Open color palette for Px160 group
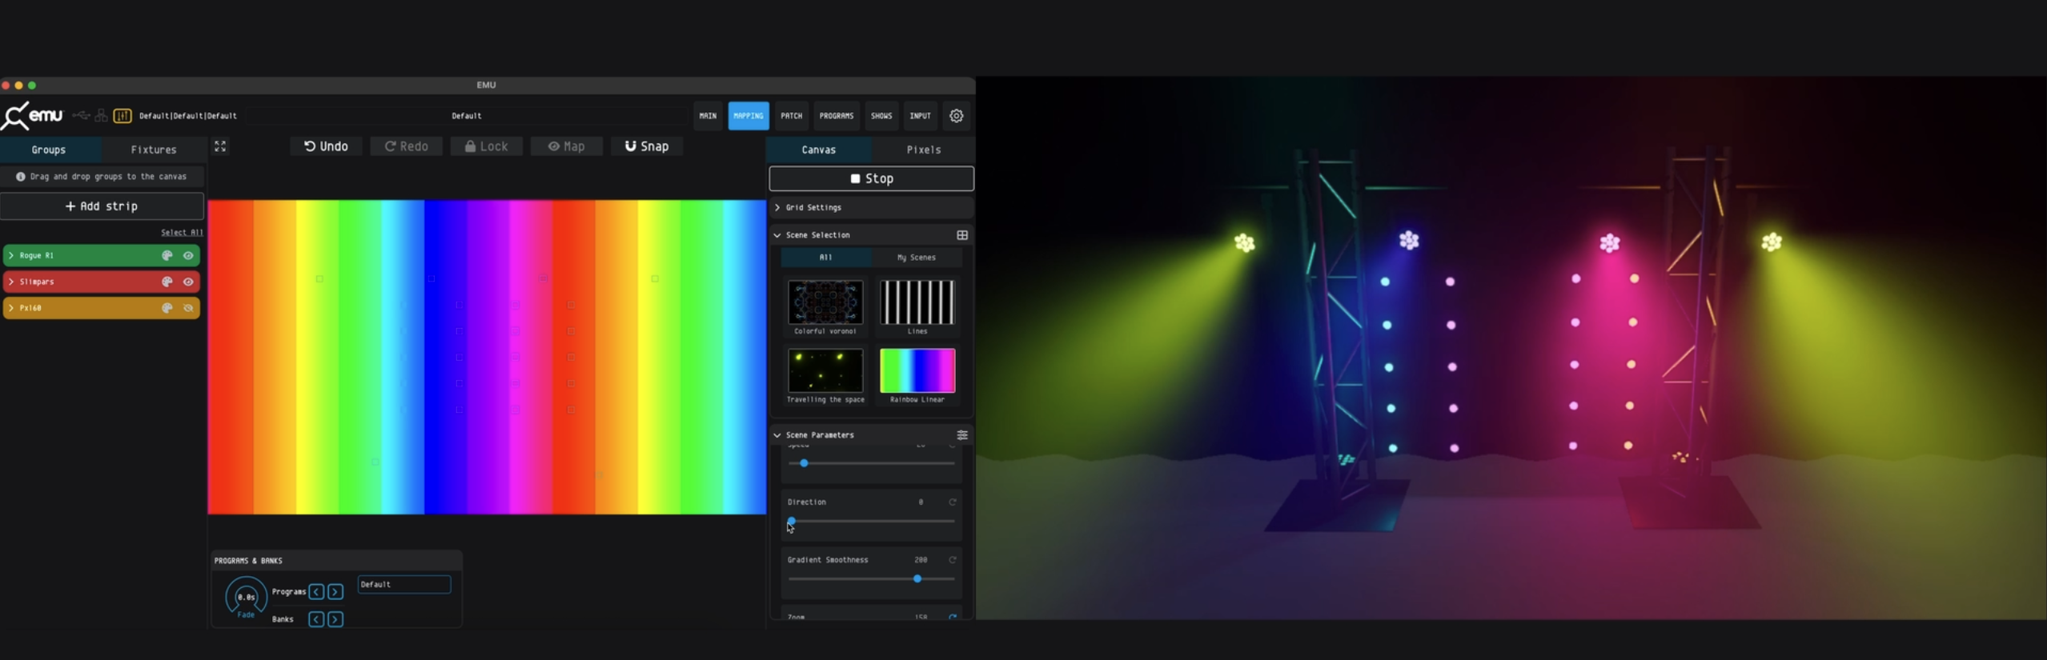This screenshot has width=2047, height=660. pyautogui.click(x=167, y=308)
